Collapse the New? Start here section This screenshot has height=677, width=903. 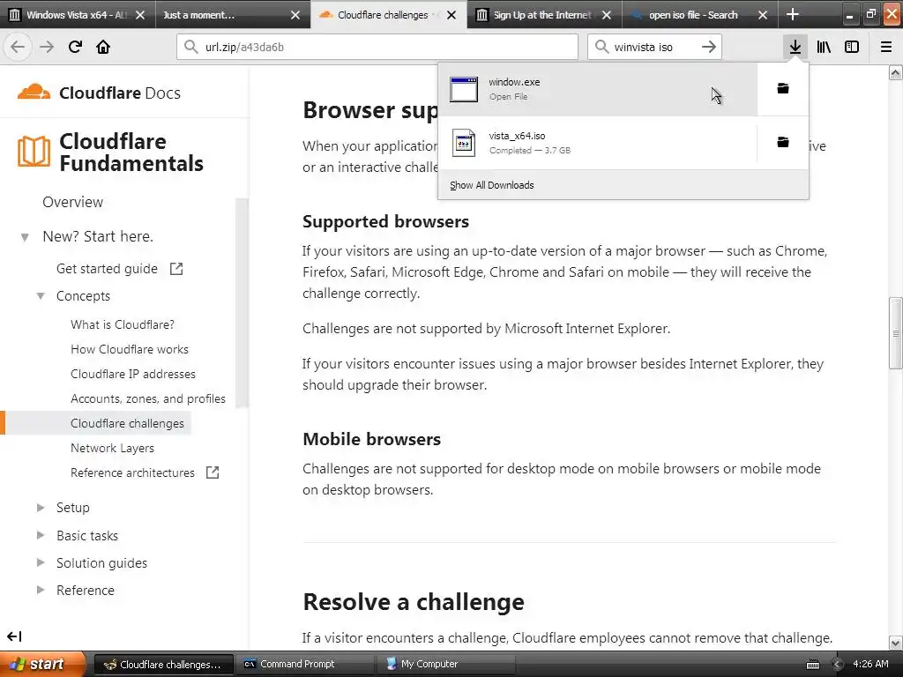(25, 237)
